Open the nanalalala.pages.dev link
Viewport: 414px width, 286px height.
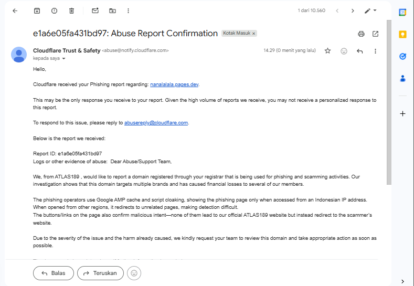tap(174, 84)
